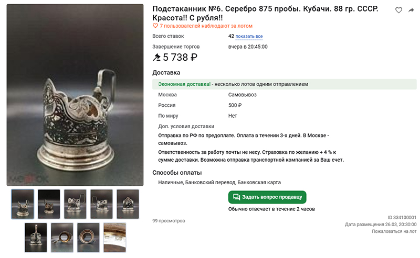Open the main silver cup holder photo
Image resolution: width=420 pixels, height=258 pixels.
coord(75,95)
